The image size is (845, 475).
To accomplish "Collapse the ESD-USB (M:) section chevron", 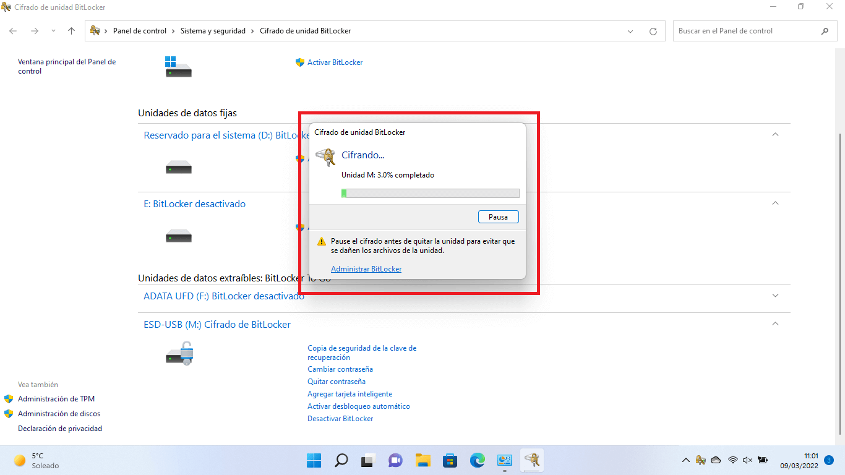I will click(x=775, y=323).
